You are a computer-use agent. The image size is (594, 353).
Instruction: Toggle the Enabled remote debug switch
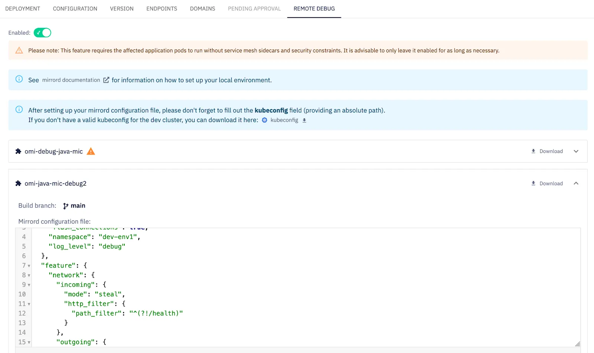coord(42,33)
